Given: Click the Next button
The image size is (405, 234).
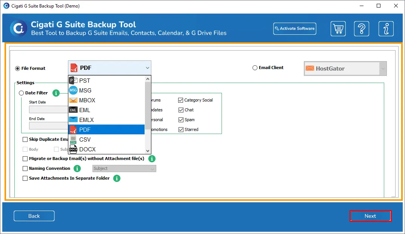Looking at the screenshot, I should (370, 216).
